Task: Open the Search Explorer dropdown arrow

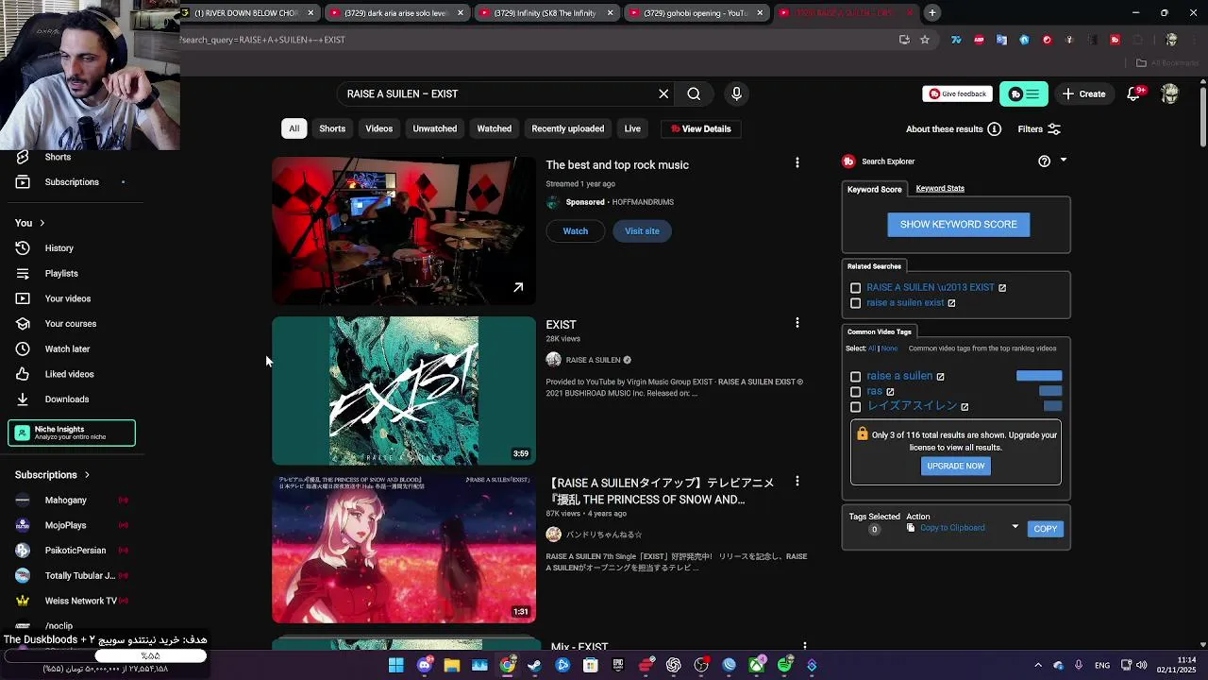Action: [1064, 161]
